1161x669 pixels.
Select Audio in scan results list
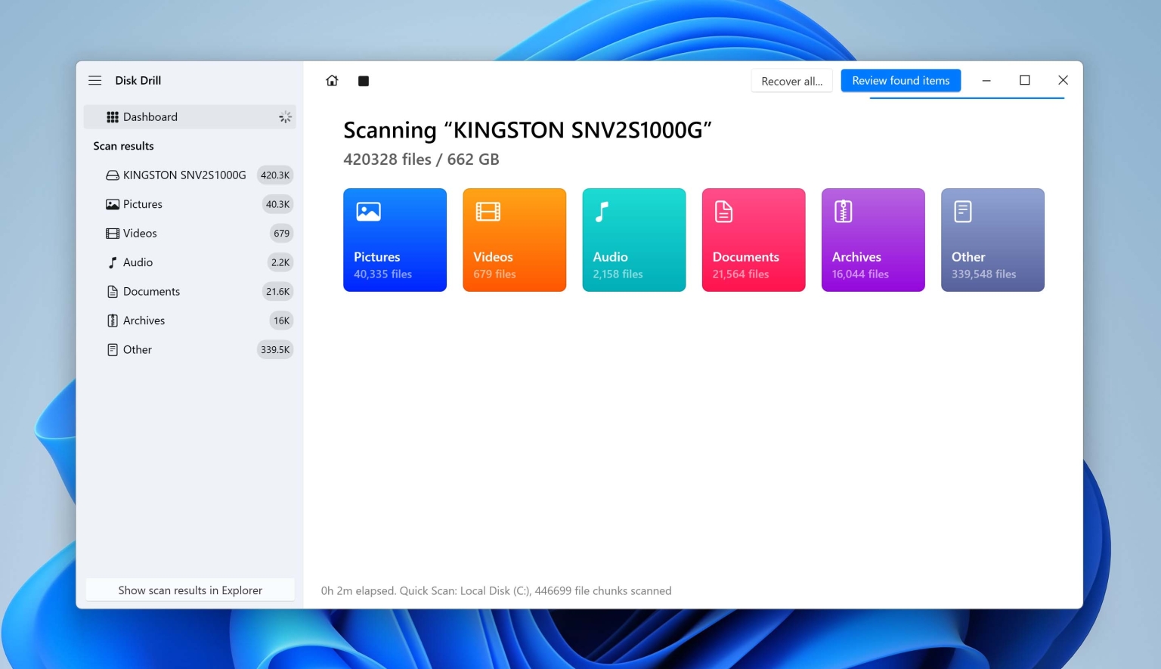coord(190,262)
